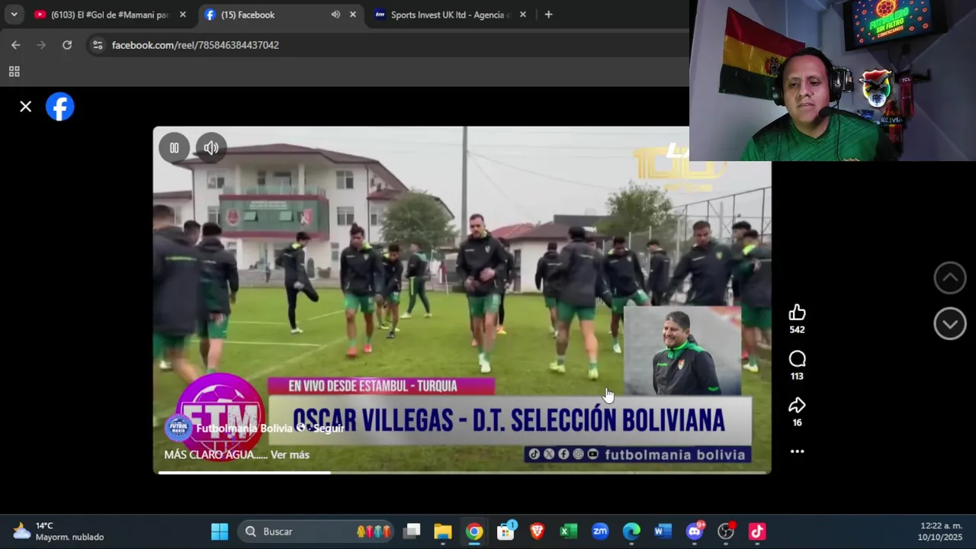This screenshot has width=976, height=549.
Task: Open the three-dot more options menu
Action: [797, 451]
